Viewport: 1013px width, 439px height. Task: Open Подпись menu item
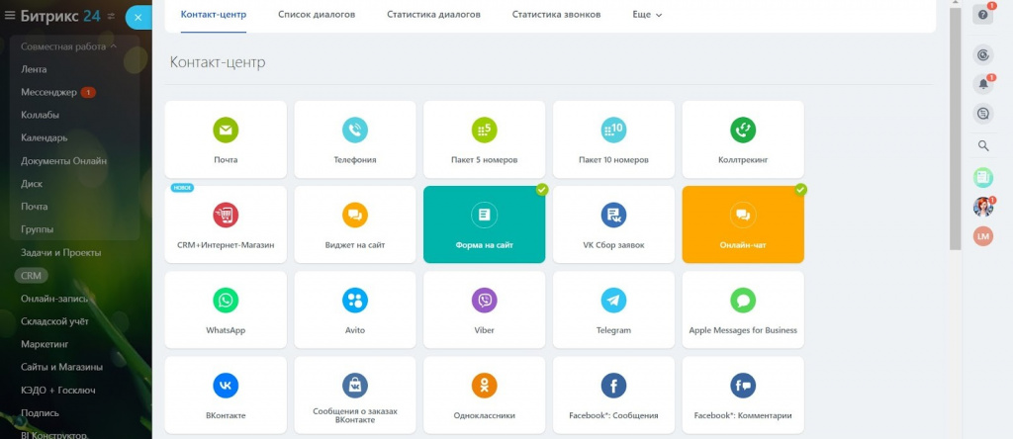click(x=40, y=413)
